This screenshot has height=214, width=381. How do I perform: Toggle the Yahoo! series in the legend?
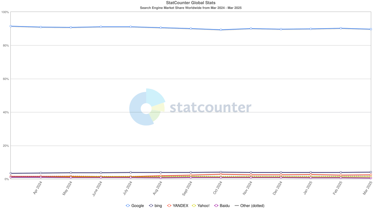click(x=203, y=206)
